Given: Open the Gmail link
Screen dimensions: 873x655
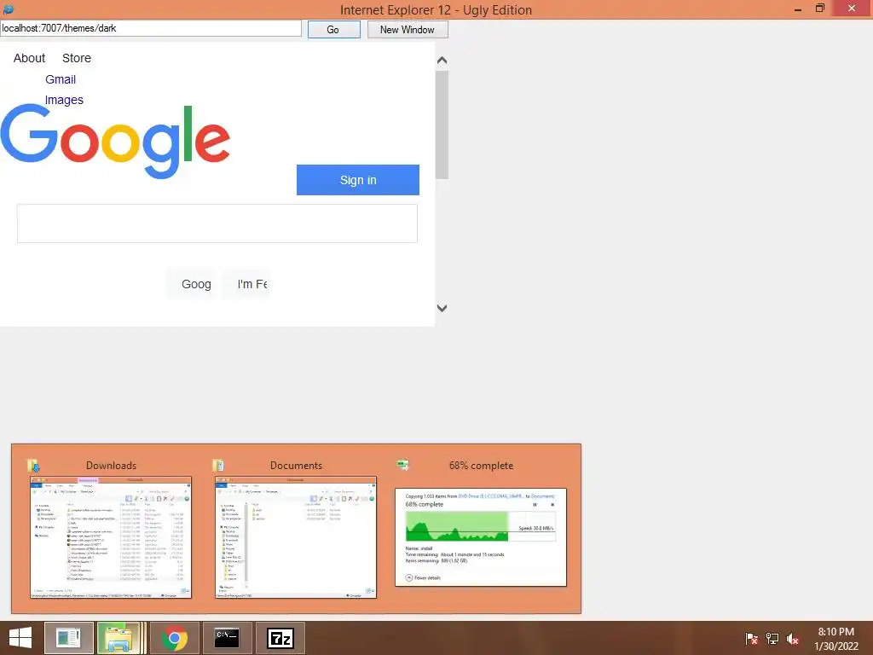Looking at the screenshot, I should (x=61, y=79).
